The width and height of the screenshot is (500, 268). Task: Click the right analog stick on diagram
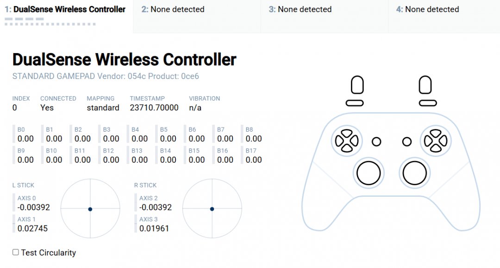pyautogui.click(x=414, y=173)
